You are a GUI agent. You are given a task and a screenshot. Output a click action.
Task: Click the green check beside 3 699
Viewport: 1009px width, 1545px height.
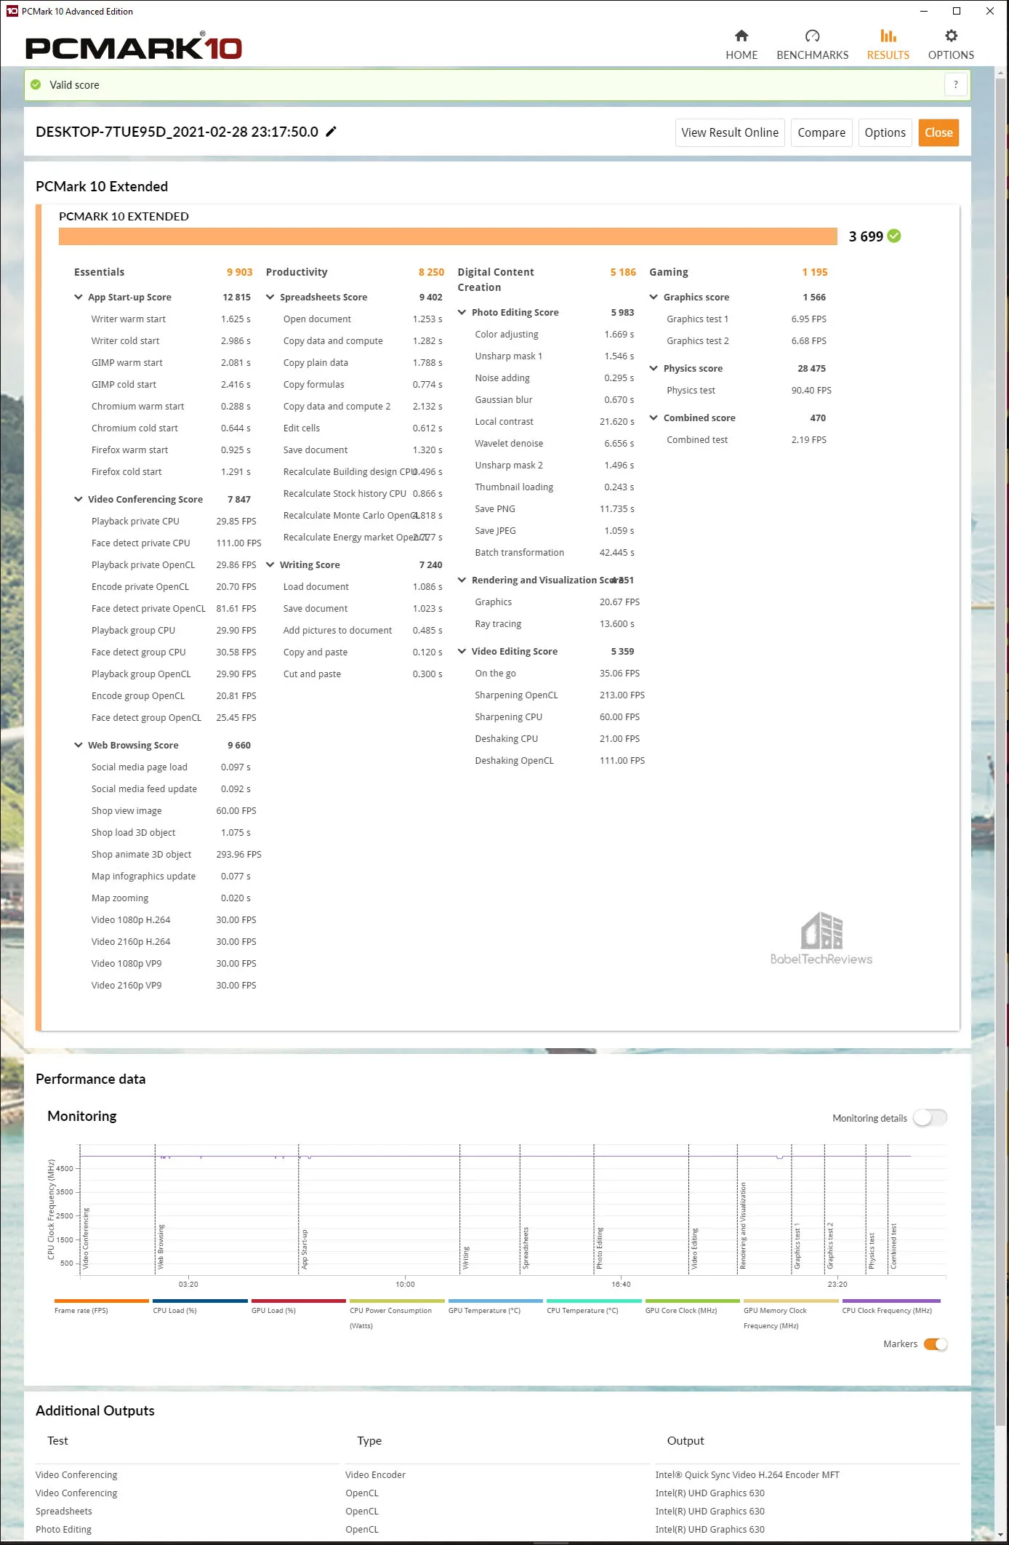coord(894,236)
